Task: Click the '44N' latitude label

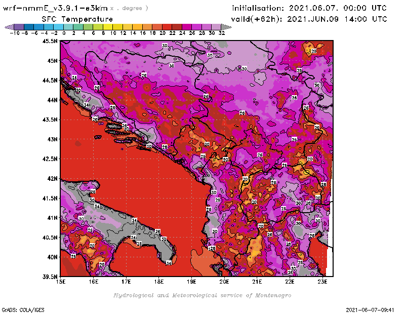Action: tap(52, 100)
